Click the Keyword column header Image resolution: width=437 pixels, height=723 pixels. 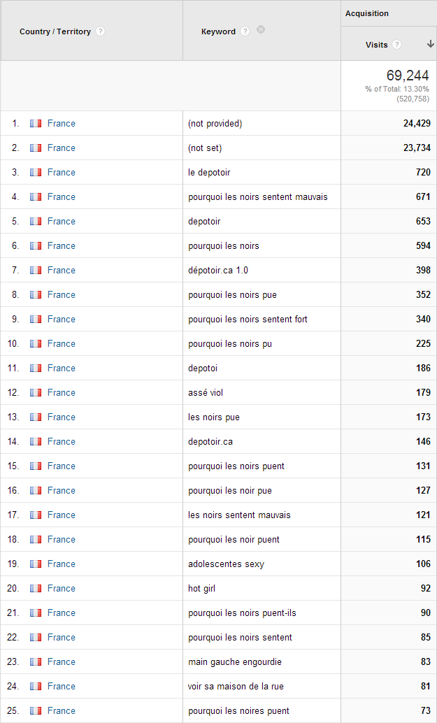coord(218,31)
